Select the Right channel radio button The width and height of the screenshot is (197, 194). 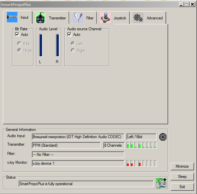(x=73, y=51)
